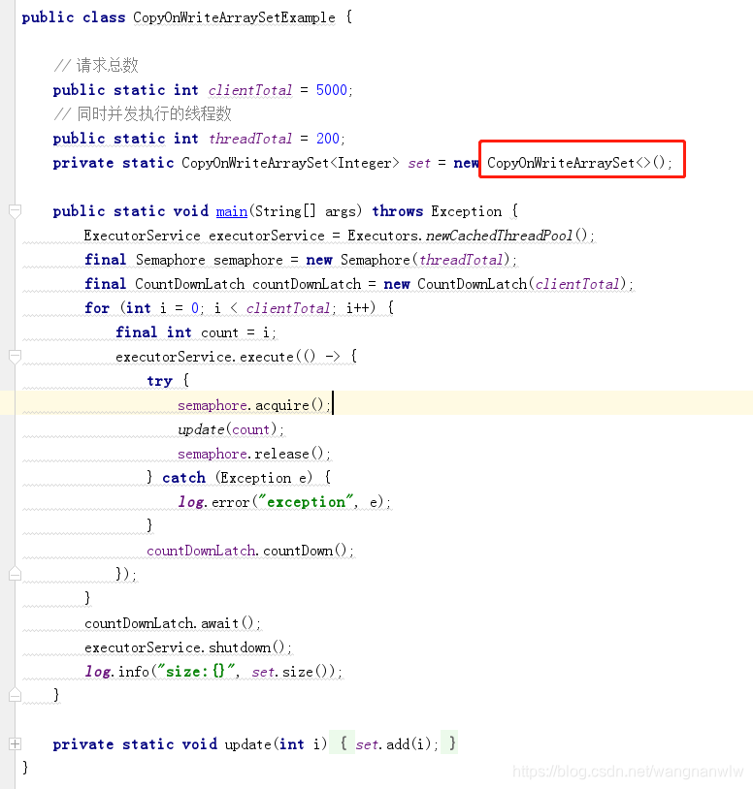Click the 'class' keyword on the first line
The image size is (753, 789).
tap(104, 17)
